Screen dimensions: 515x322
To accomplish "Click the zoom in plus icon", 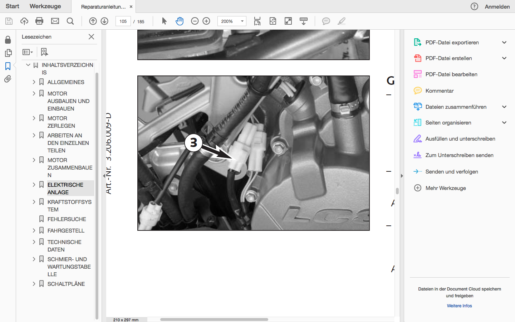I will coord(206,21).
